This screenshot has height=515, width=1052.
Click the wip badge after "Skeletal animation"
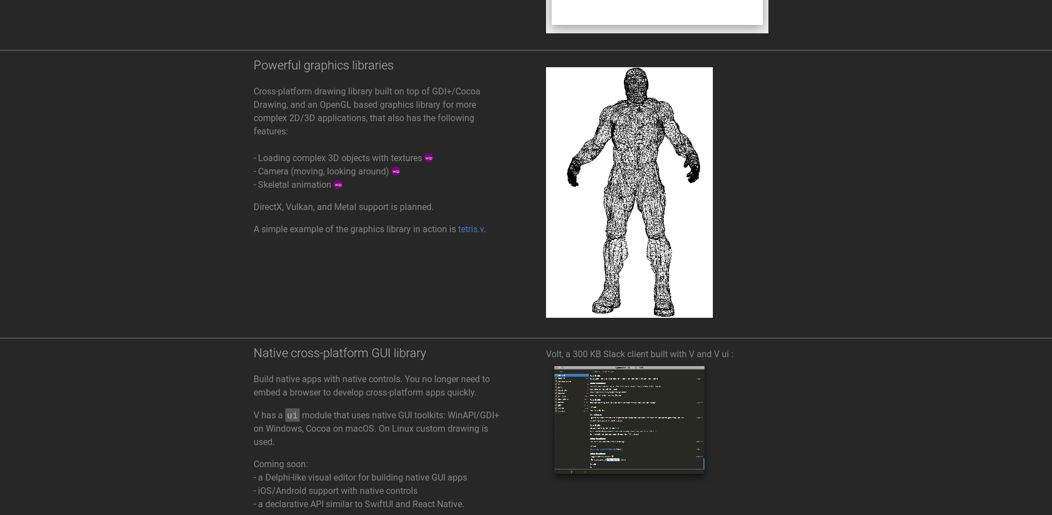[x=338, y=184]
